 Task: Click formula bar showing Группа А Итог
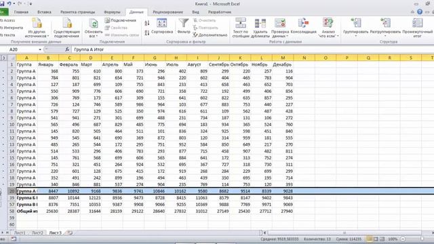pos(252,49)
